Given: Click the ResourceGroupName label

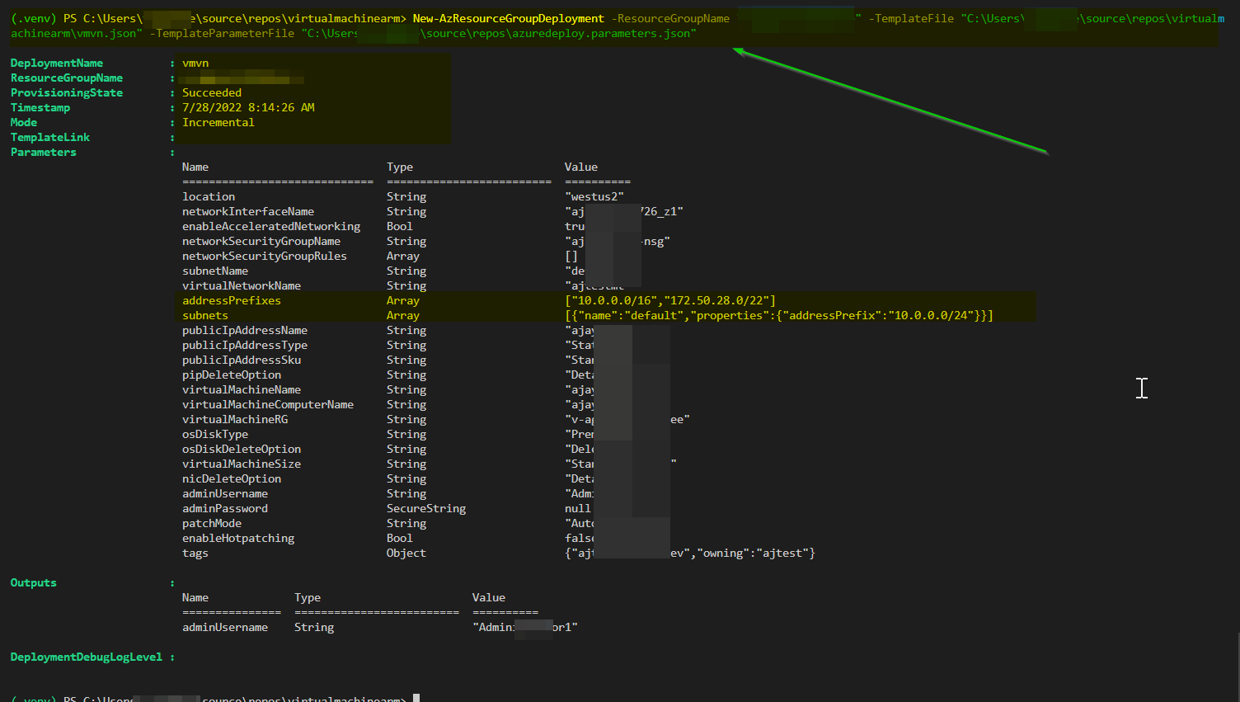Looking at the screenshot, I should (67, 78).
